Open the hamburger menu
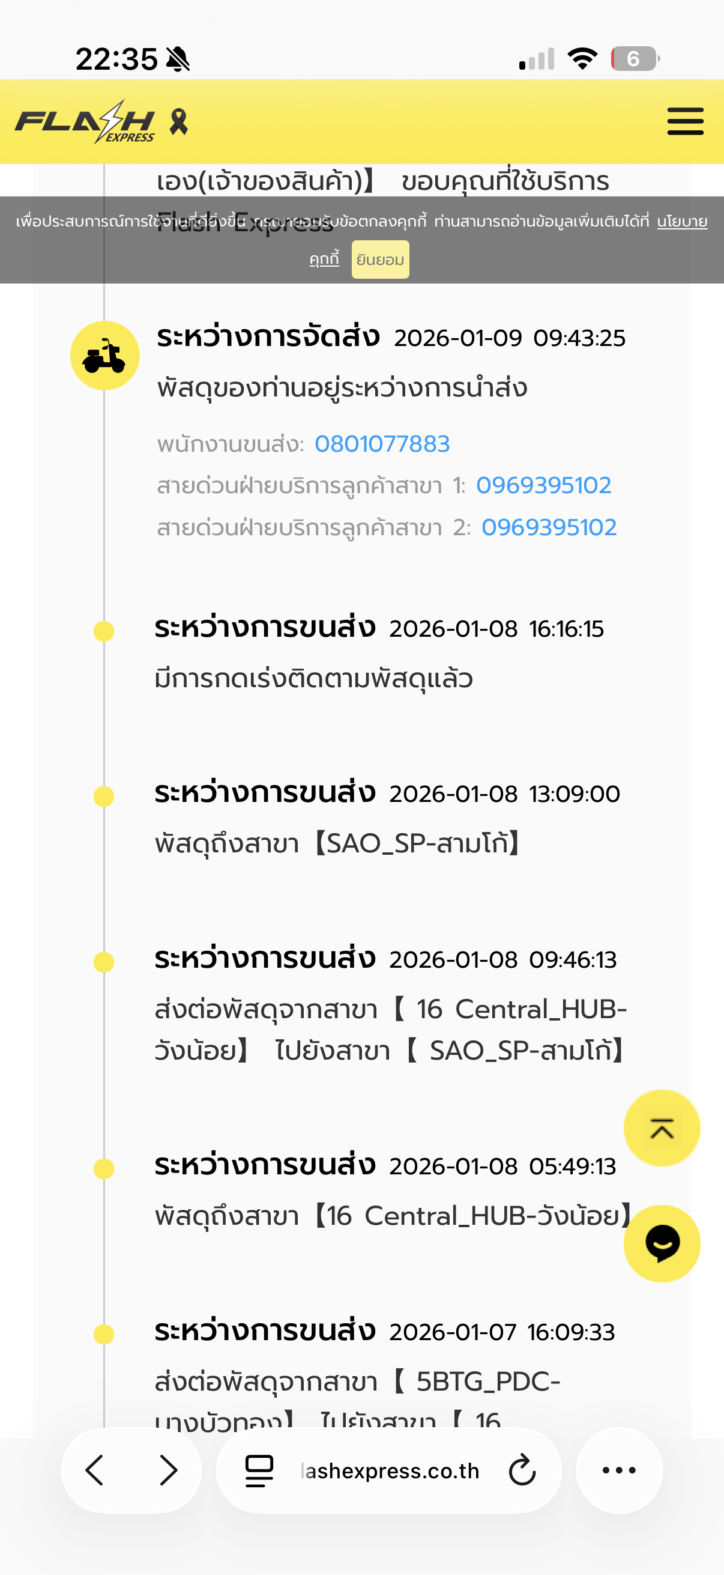The height and width of the screenshot is (1575, 724). pos(685,121)
